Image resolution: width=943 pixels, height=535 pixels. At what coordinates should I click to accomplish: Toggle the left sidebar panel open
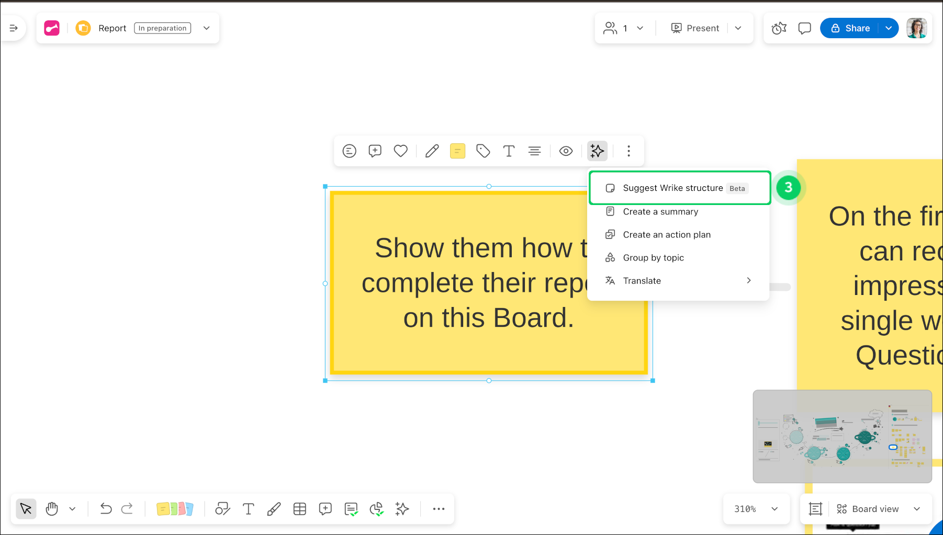point(14,28)
